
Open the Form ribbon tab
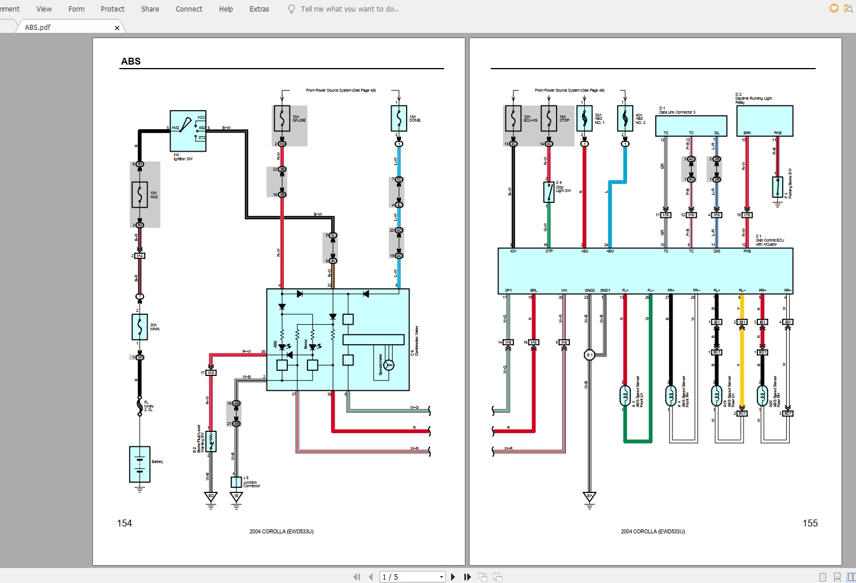[x=76, y=9]
